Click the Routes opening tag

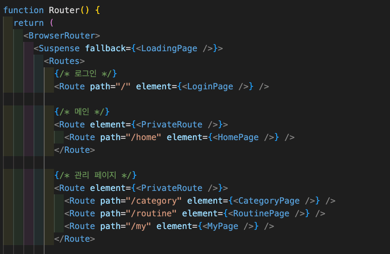click(x=64, y=61)
